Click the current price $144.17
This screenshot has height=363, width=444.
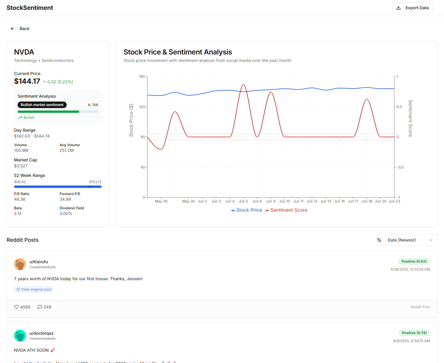[27, 81]
